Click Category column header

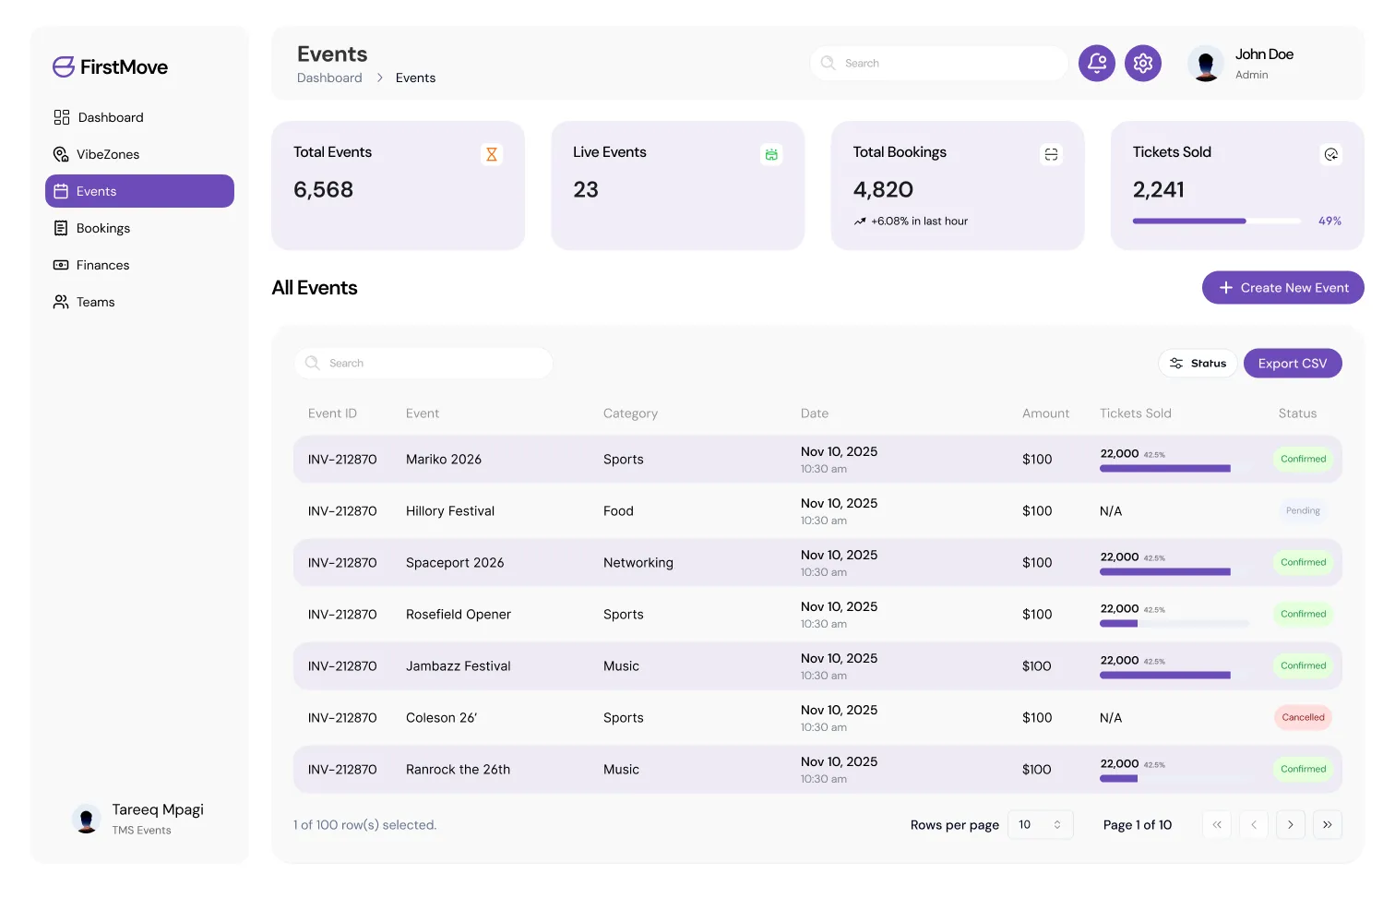[630, 413]
